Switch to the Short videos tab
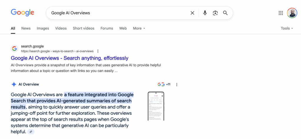Screen dimensions: 301x139 [x=83, y=28]
